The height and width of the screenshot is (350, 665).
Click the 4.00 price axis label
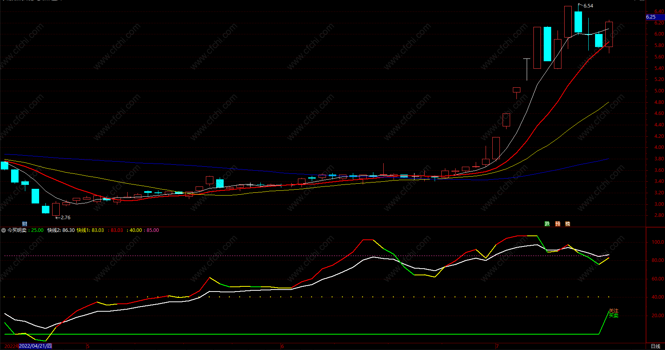click(659, 147)
